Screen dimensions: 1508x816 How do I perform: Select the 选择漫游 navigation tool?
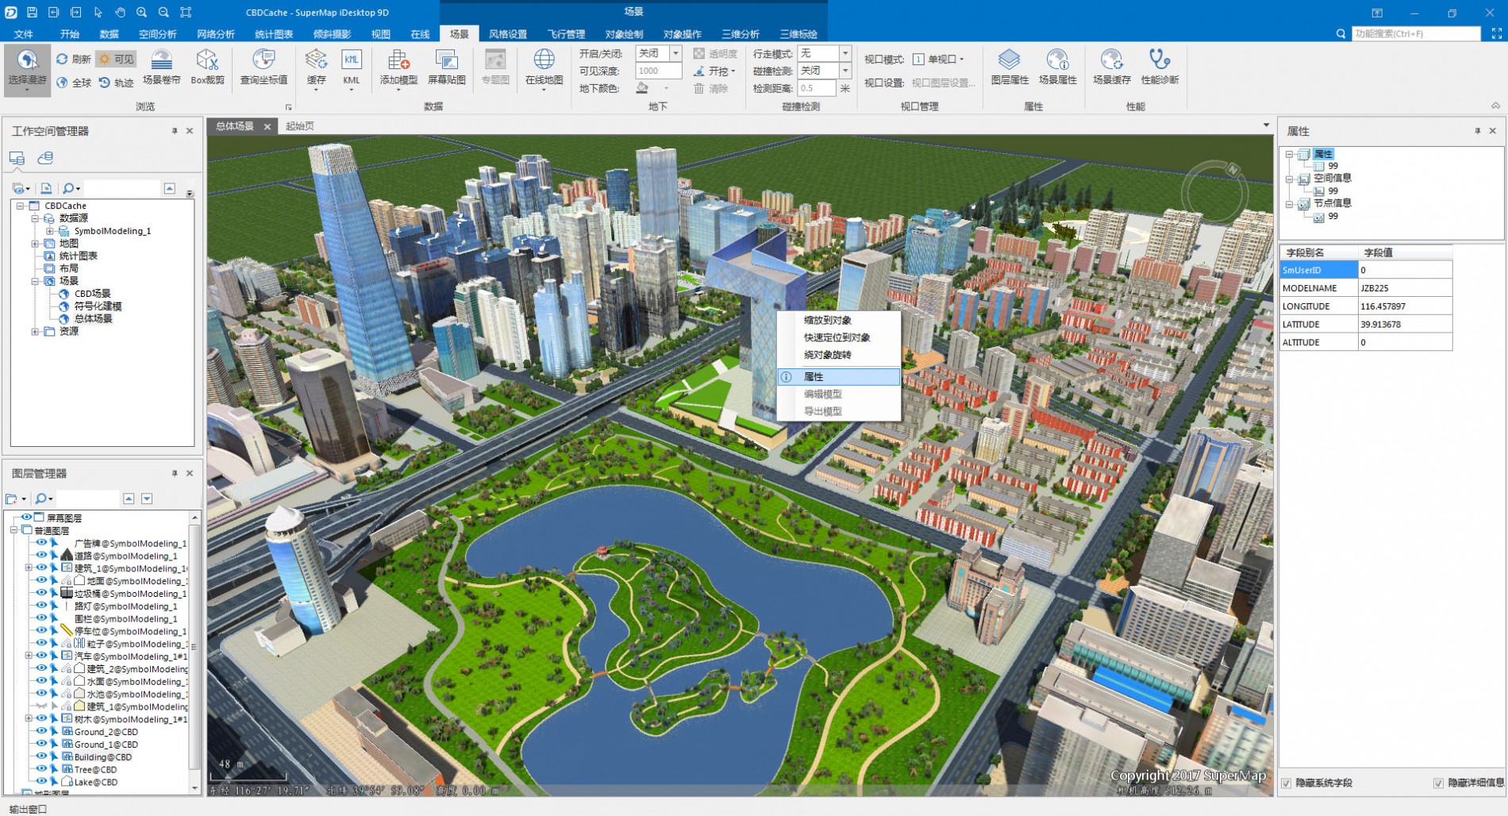27,69
